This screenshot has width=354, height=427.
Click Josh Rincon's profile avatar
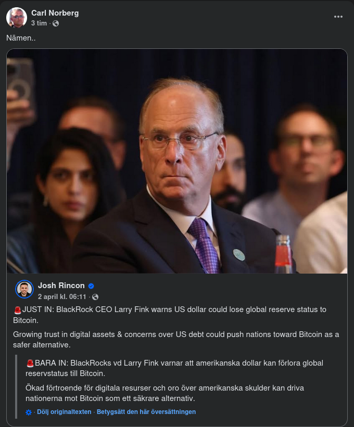(24, 289)
